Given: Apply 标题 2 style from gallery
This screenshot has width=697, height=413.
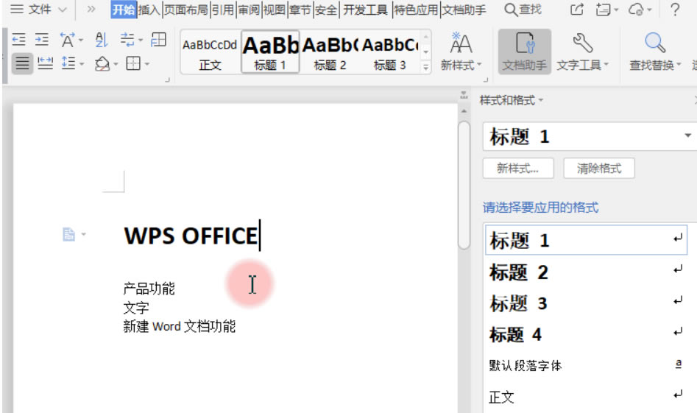Looking at the screenshot, I should tap(330, 52).
